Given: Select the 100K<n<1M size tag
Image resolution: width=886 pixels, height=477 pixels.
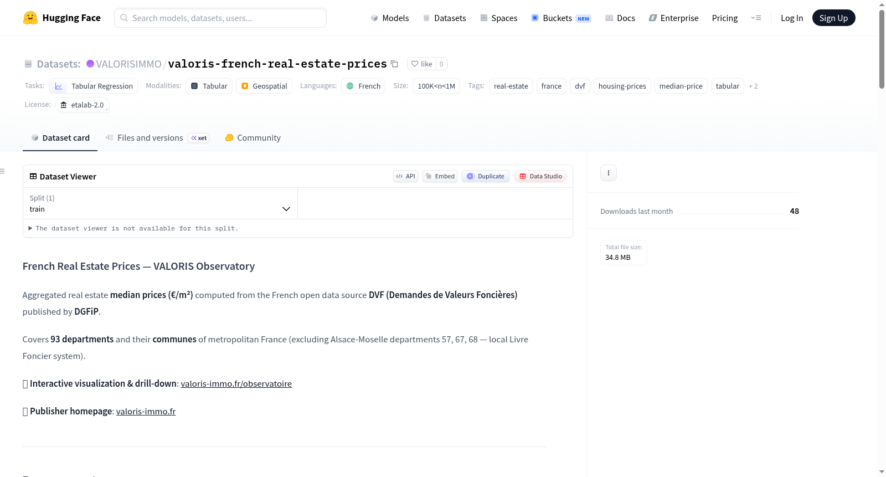Looking at the screenshot, I should coord(436,86).
